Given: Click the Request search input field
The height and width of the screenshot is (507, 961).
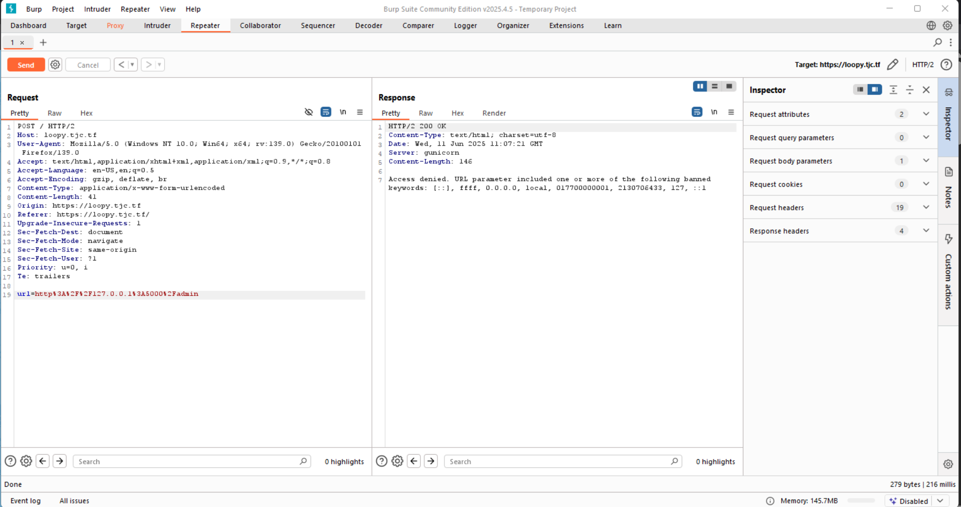Looking at the screenshot, I should click(191, 461).
